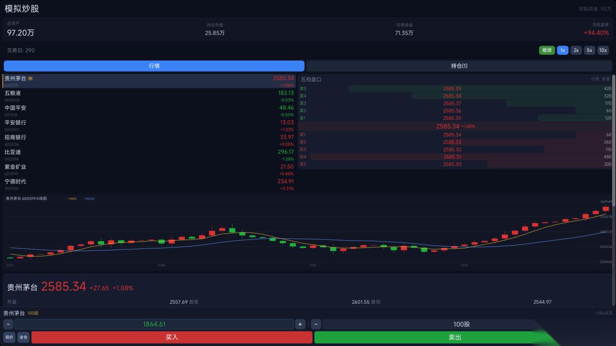The width and height of the screenshot is (616, 346).
Task: Click the 最高 value 2601.55
Action: click(360, 302)
